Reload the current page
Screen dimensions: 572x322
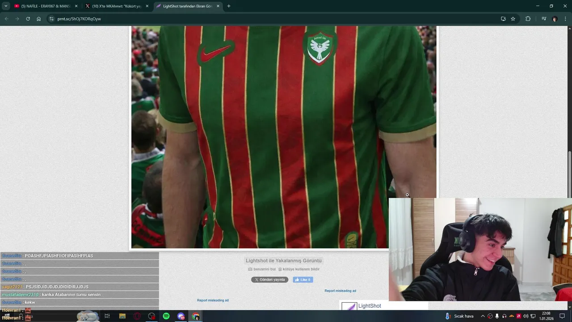(28, 19)
